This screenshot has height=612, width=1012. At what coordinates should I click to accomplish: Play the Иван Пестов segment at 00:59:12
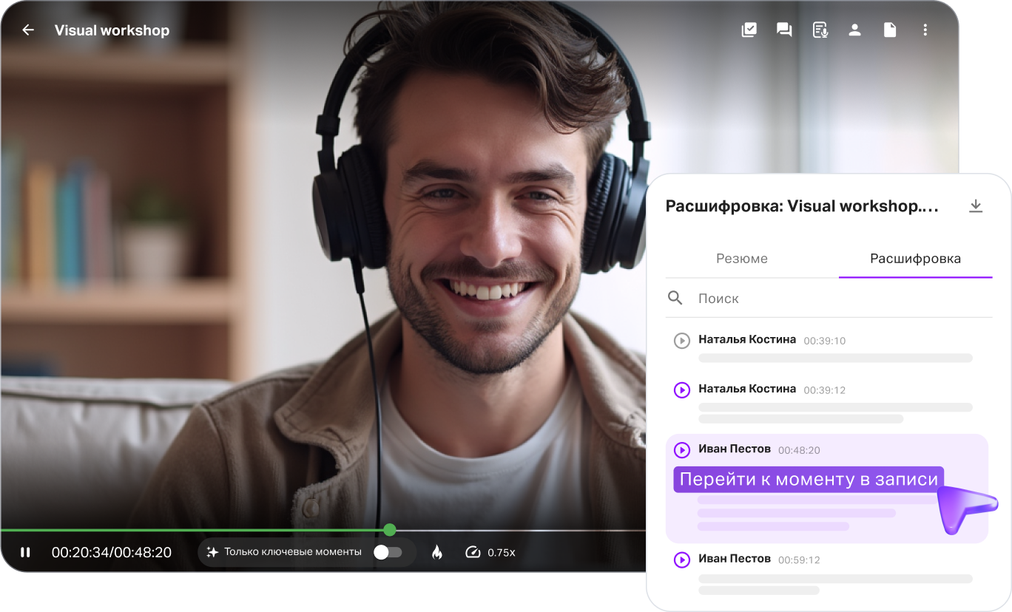[x=681, y=560]
